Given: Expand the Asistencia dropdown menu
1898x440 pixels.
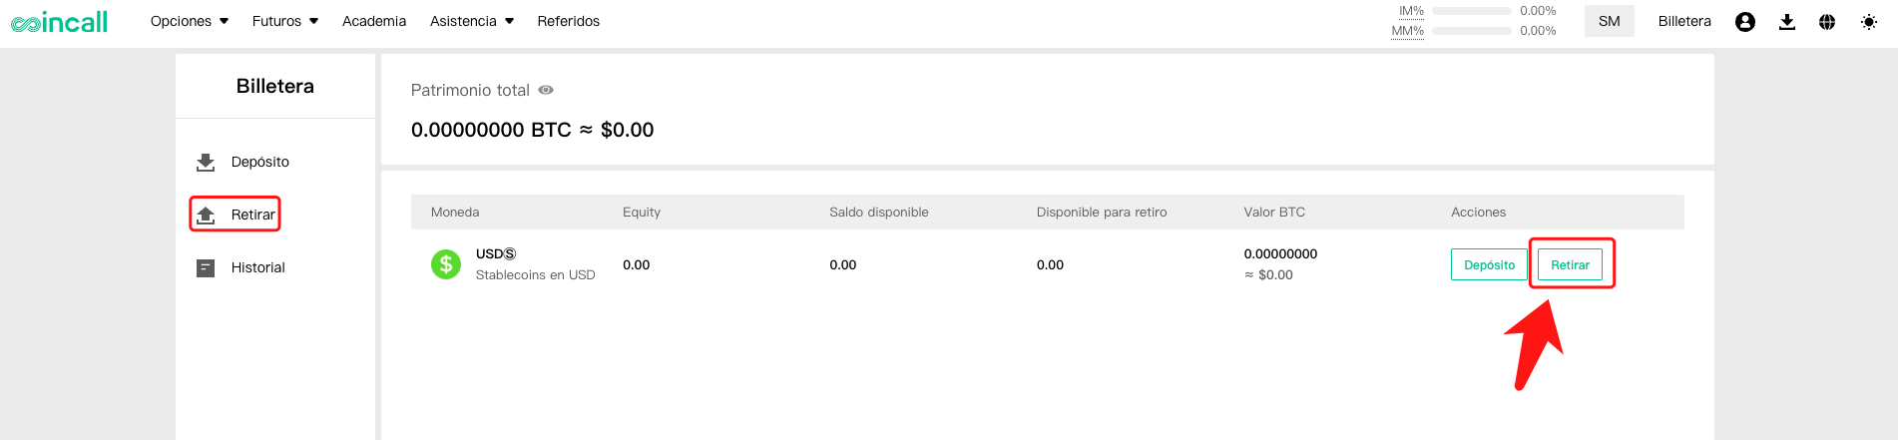Looking at the screenshot, I should pyautogui.click(x=472, y=21).
